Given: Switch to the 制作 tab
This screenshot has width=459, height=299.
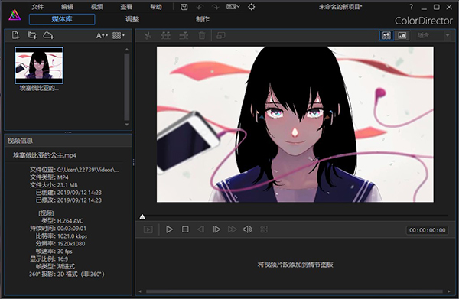Looking at the screenshot, I should point(202,19).
